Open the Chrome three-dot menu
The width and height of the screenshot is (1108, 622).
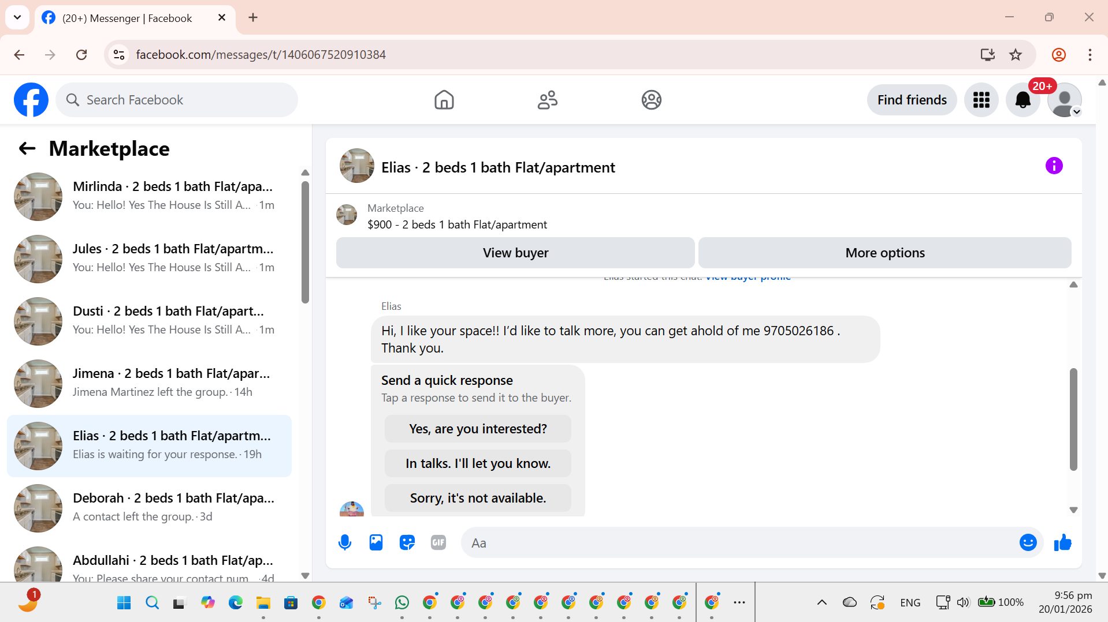coord(1090,55)
